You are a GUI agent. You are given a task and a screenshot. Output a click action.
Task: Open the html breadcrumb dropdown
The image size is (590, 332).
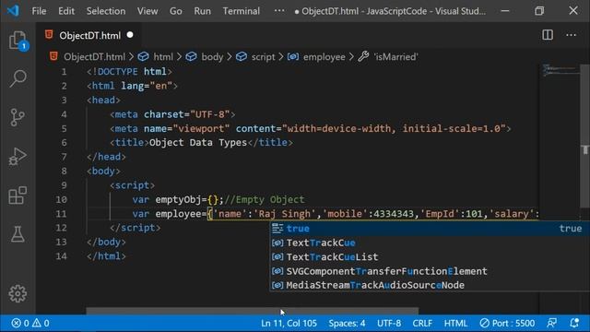[163, 57]
